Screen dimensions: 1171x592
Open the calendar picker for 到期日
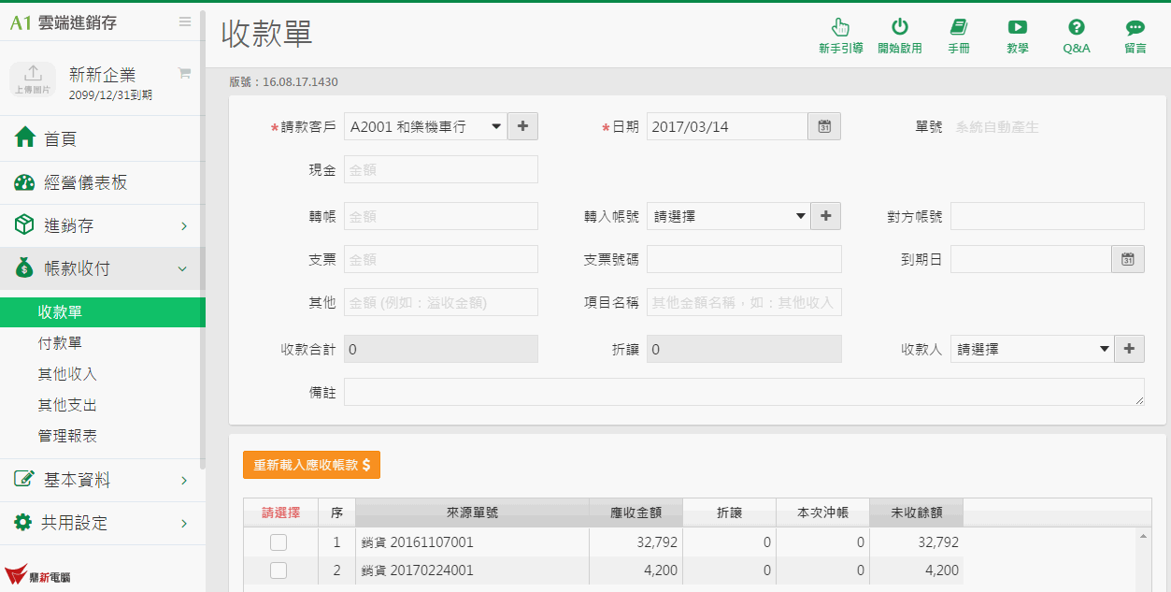coord(1128,259)
